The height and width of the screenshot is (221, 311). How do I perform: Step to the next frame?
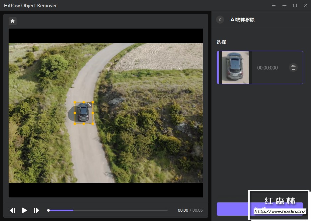[x=36, y=210]
